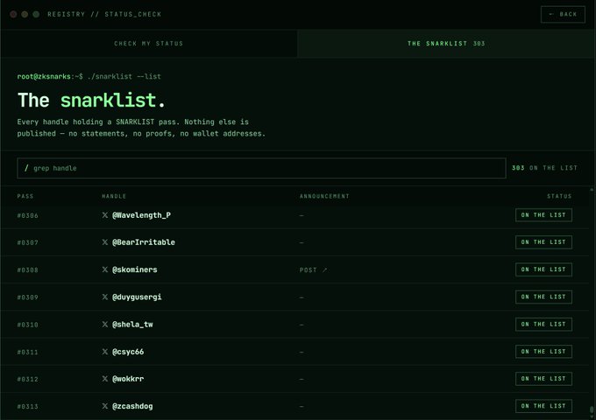Viewport: 596px width, 420px height.
Task: Click pass number #0306
Action: [x=28, y=215]
